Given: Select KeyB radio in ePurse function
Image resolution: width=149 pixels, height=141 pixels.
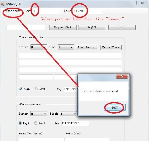Looking at the screenshot, I should click(x=36, y=123).
